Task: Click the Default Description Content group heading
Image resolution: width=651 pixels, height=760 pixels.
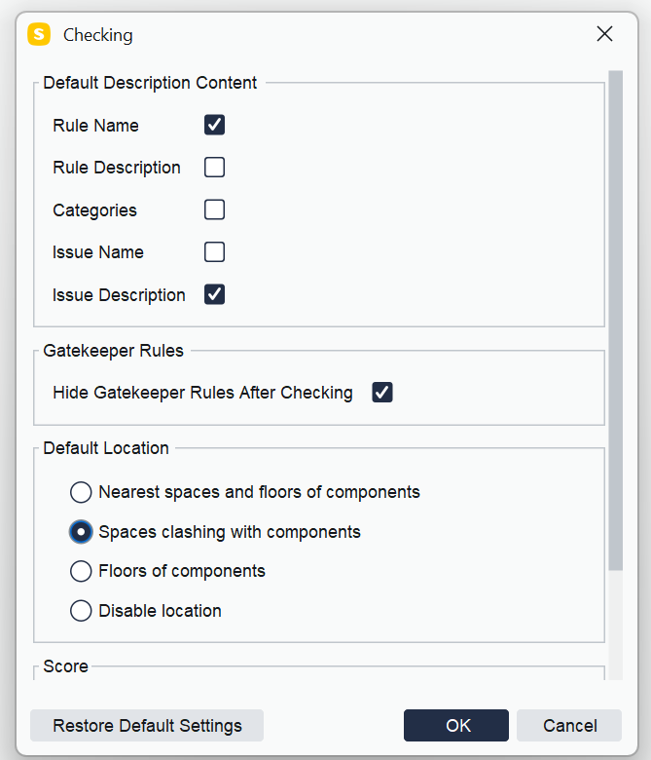Action: [x=150, y=83]
